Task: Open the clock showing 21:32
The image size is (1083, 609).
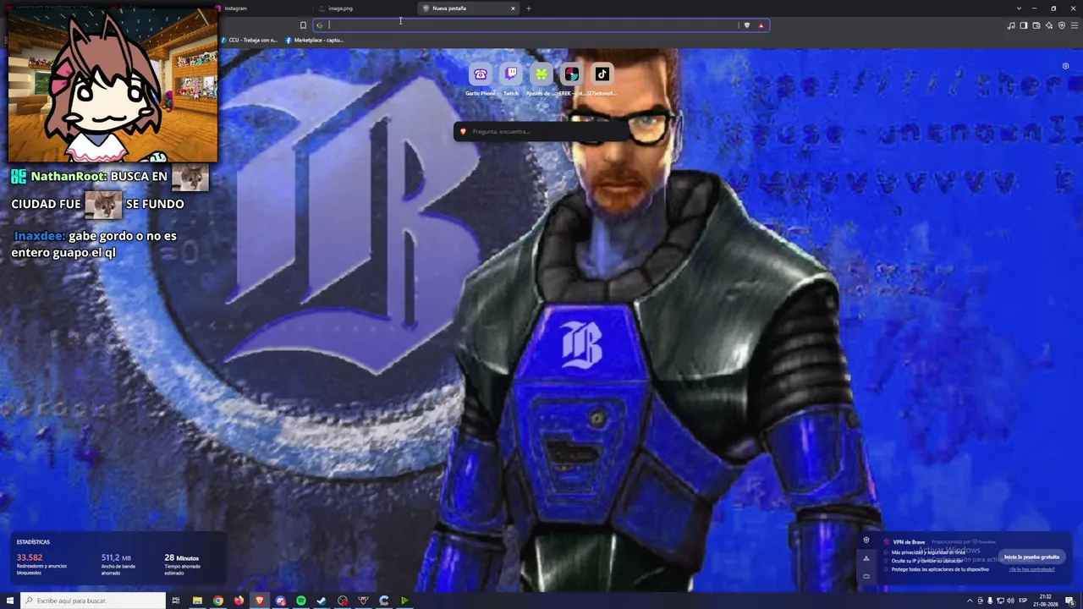Action: click(1046, 601)
